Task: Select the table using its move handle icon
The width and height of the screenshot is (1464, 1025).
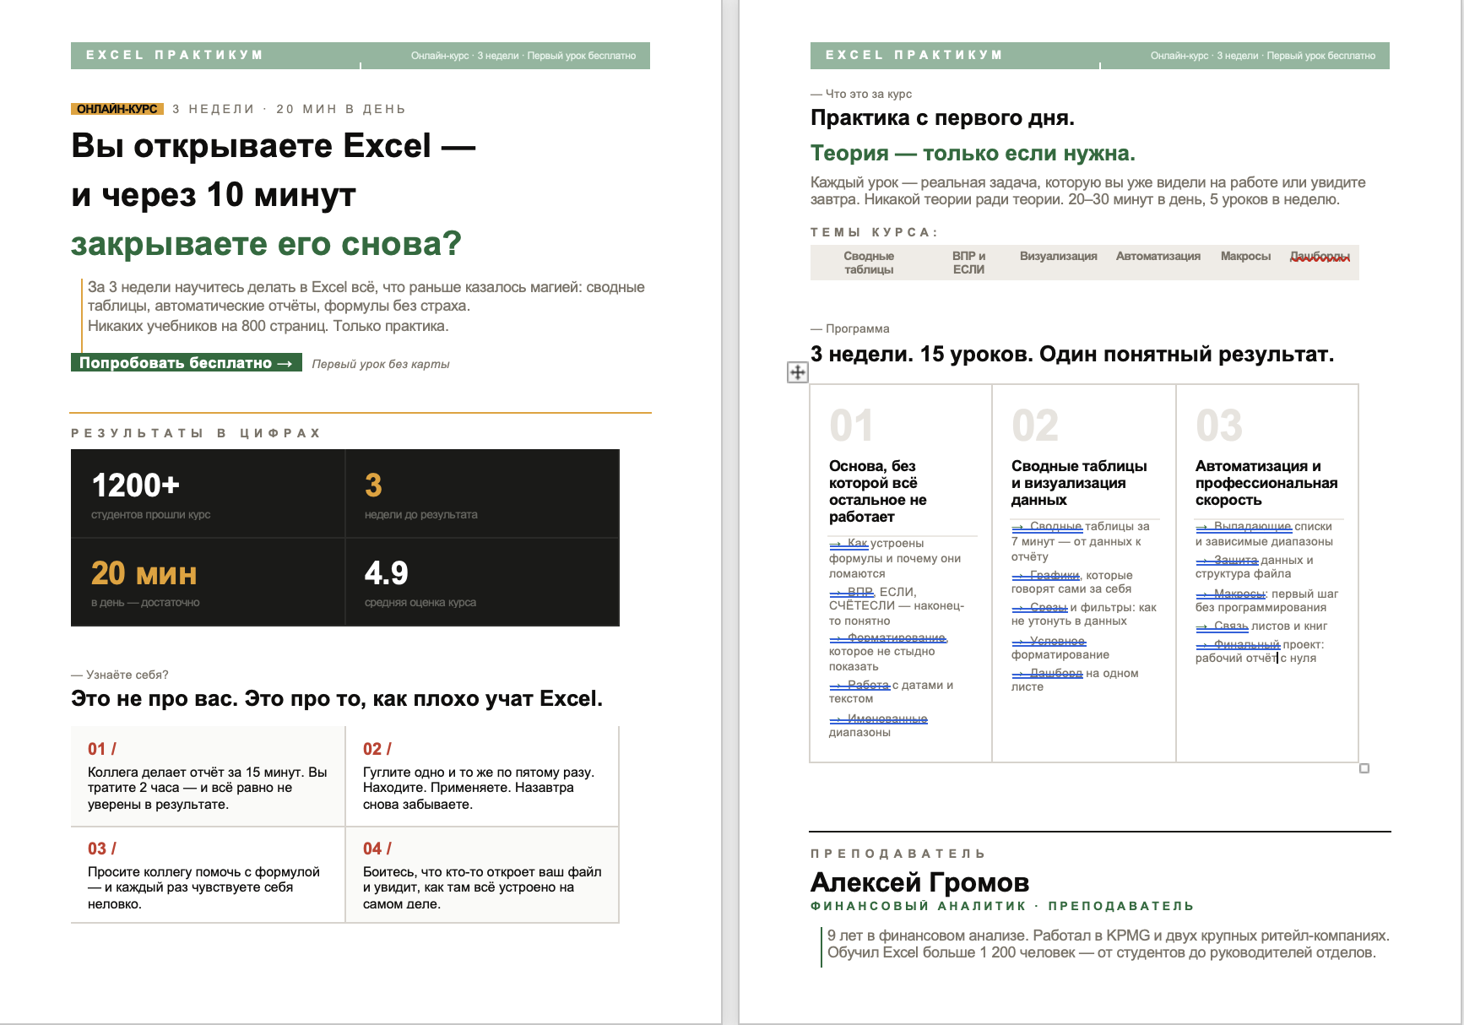Action: coord(797,371)
